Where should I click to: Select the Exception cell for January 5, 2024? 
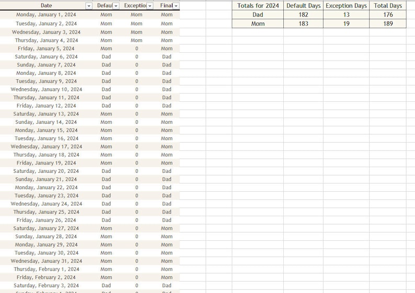[x=136, y=49]
